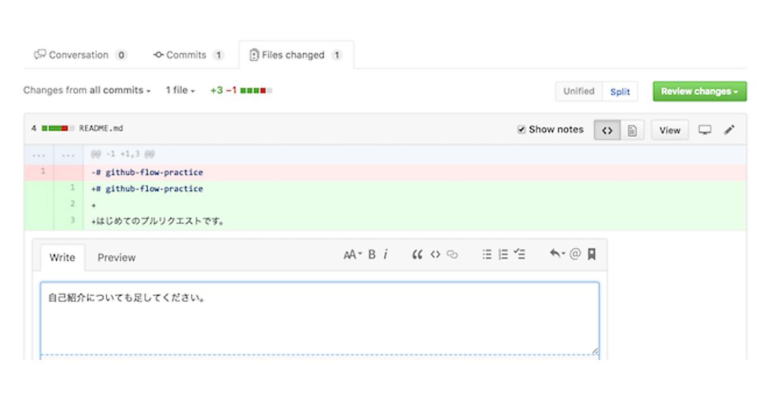
Task: Toggle the Show notes checkbox
Action: click(x=522, y=130)
